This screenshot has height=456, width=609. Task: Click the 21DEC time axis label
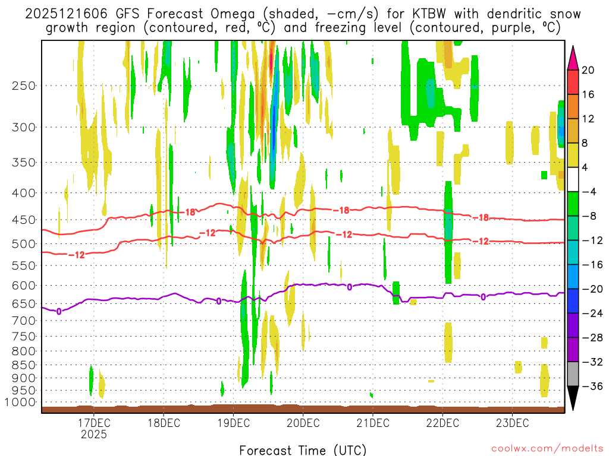click(373, 423)
